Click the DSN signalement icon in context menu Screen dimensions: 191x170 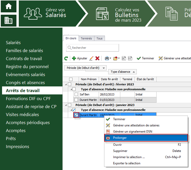pyautogui.click(x=108, y=132)
